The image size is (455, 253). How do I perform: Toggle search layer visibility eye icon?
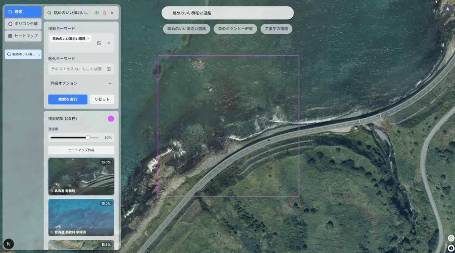pos(97,13)
